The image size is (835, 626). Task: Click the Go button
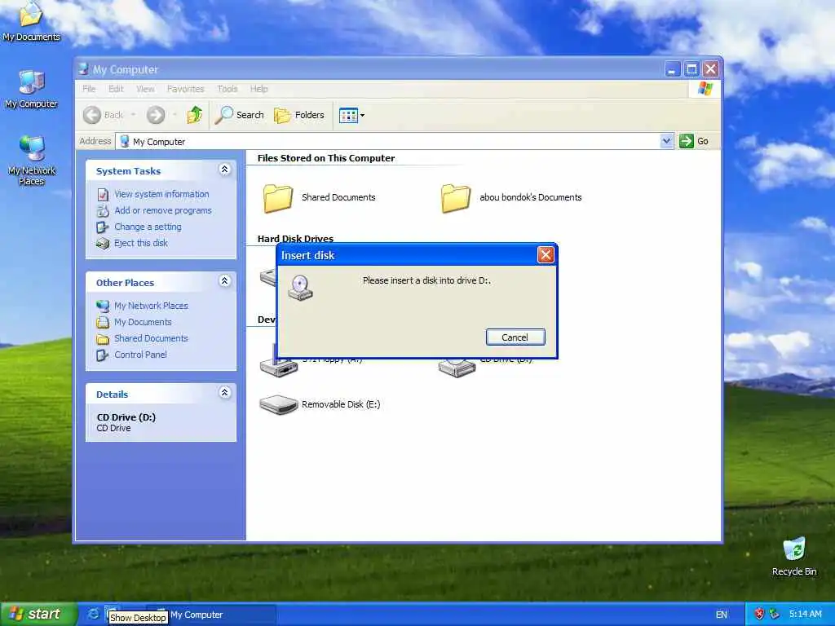694,141
